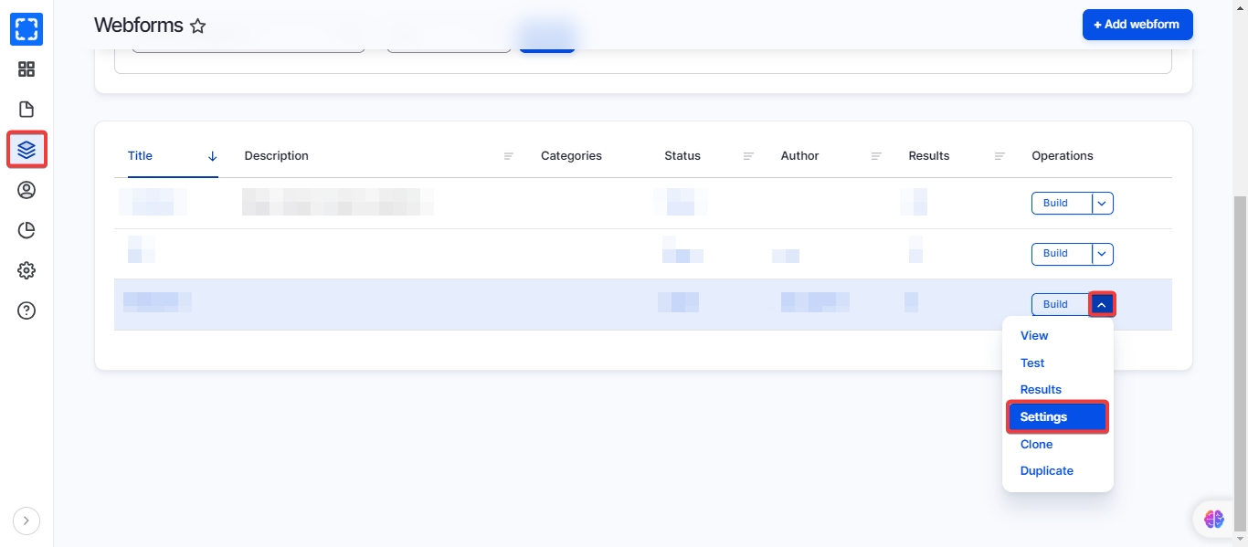This screenshot has height=547, width=1248.
Task: Expand operations dropdown for first webform row
Action: 1103,203
